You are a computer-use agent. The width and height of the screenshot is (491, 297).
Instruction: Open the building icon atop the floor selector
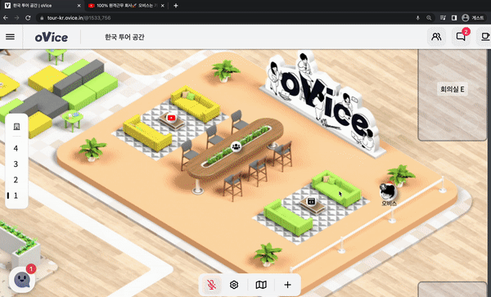16,127
